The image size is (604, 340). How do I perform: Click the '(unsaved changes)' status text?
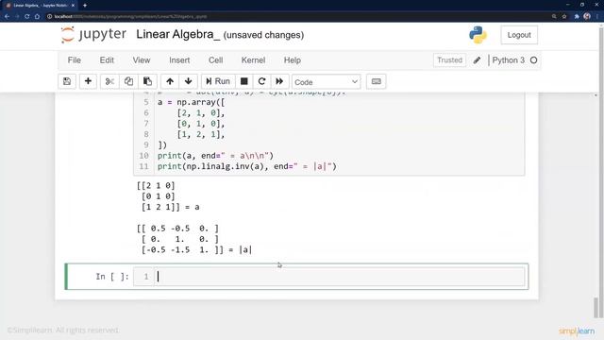point(263,35)
